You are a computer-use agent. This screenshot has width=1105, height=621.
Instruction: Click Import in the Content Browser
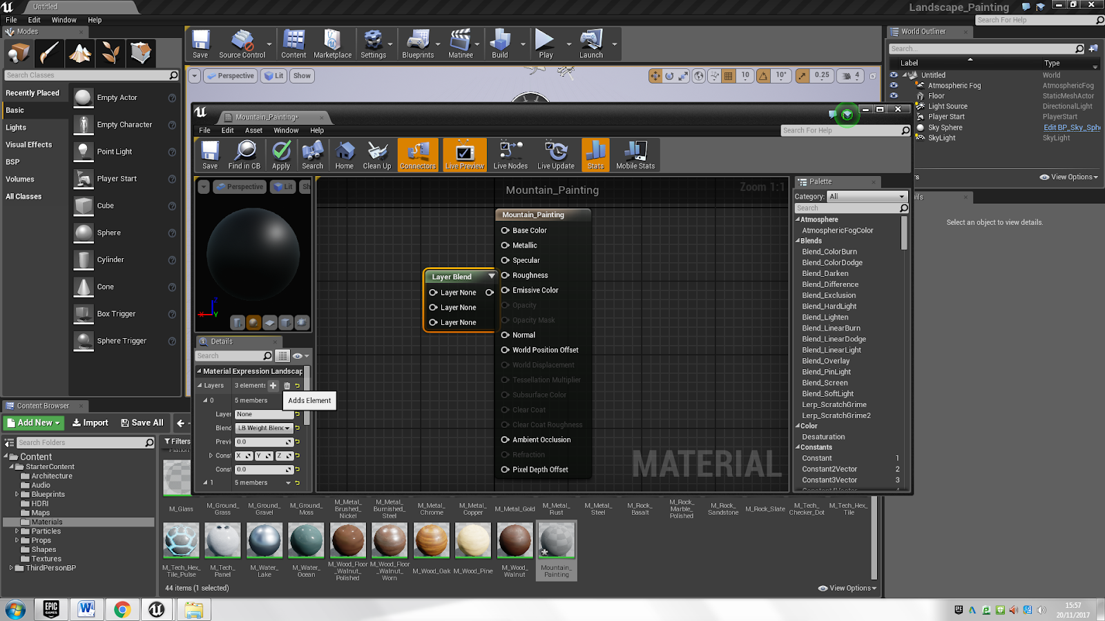tap(90, 423)
